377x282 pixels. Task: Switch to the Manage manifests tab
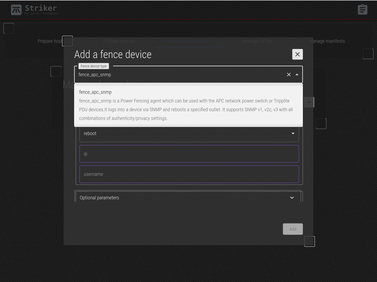pyautogui.click(x=327, y=41)
